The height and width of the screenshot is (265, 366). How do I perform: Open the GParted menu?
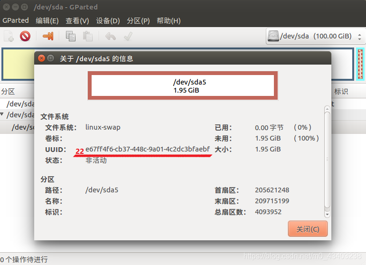16,20
